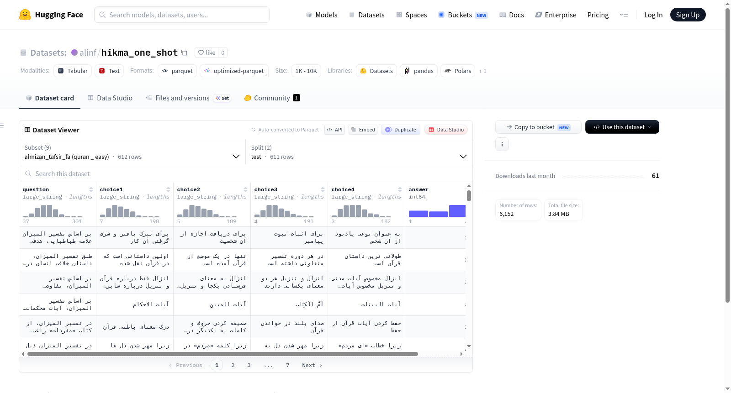Click the heart like button
The height and width of the screenshot is (393, 731).
[x=207, y=52]
